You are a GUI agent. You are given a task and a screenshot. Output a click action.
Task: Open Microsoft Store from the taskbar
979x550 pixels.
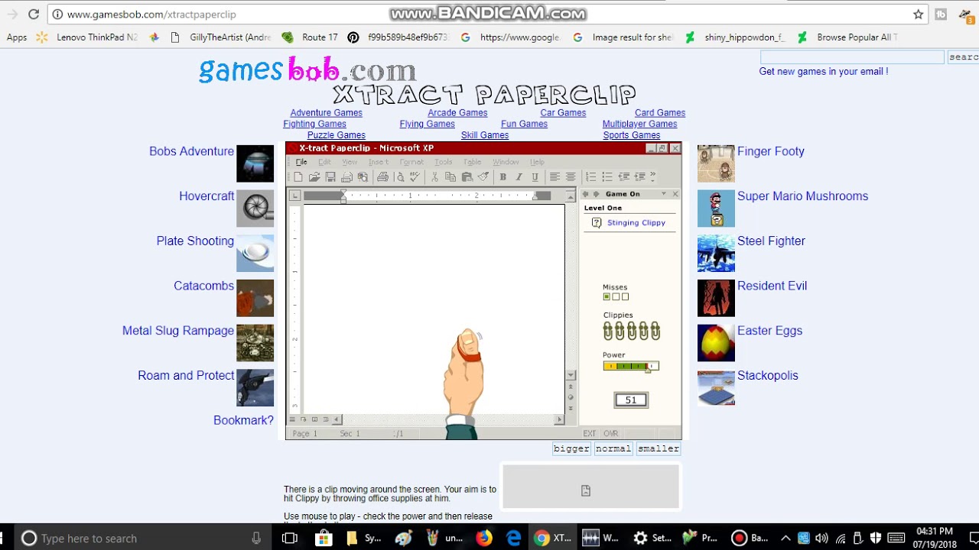(x=324, y=538)
